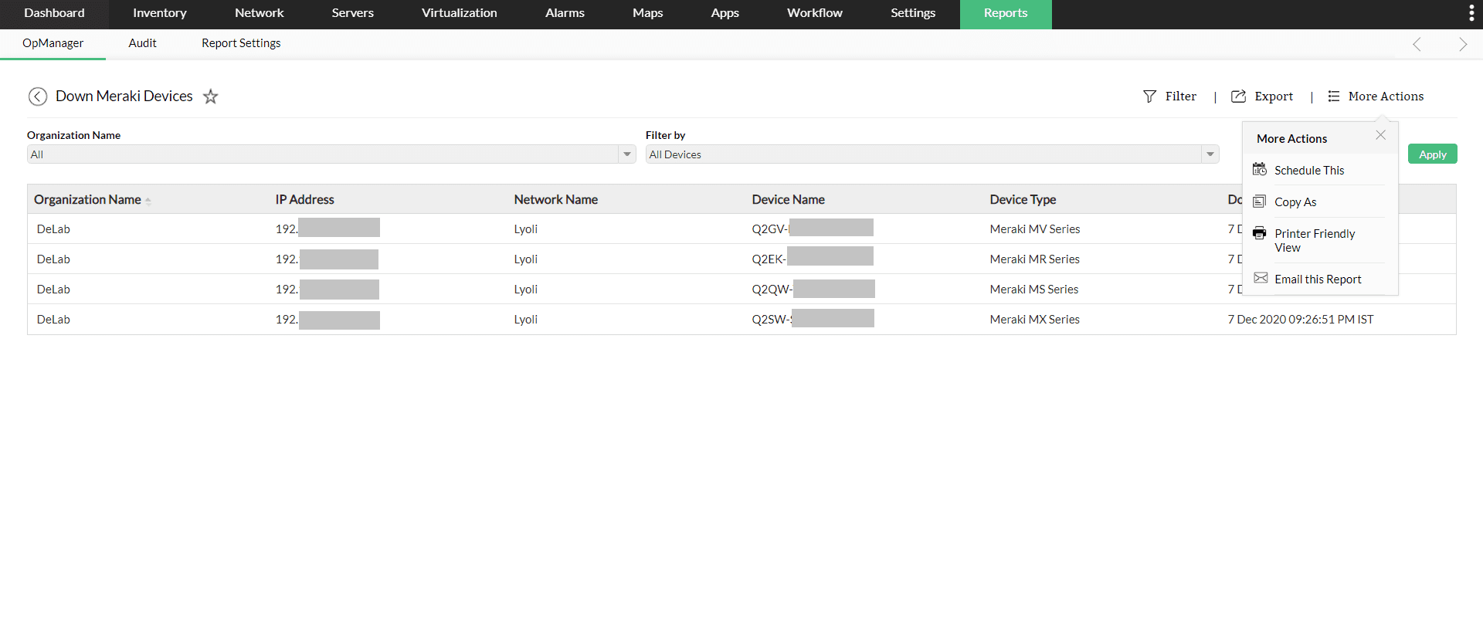1483x630 pixels.
Task: Switch to the Audit tab
Action: coord(142,43)
